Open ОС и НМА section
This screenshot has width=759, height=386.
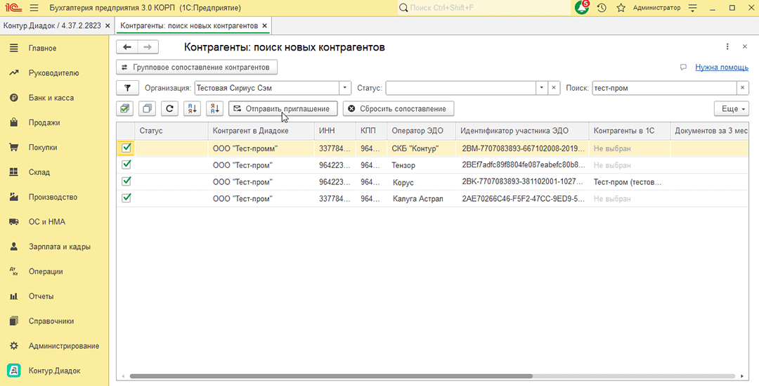pos(54,221)
